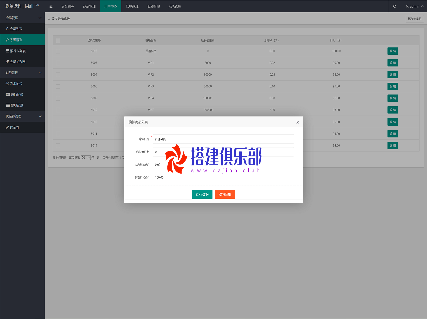Screen dimensions: 427x319
Task: Check the box for row 8003
Action: 58,63
